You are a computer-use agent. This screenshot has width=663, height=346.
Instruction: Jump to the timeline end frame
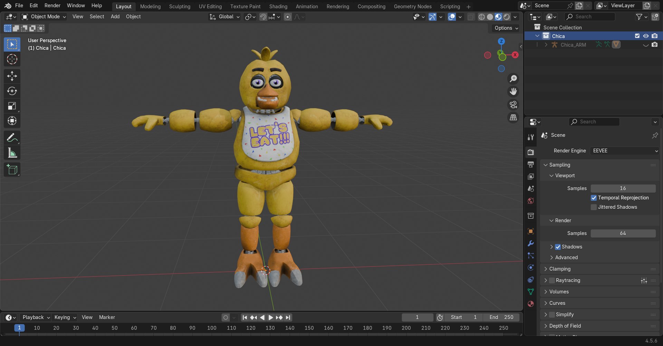point(288,318)
